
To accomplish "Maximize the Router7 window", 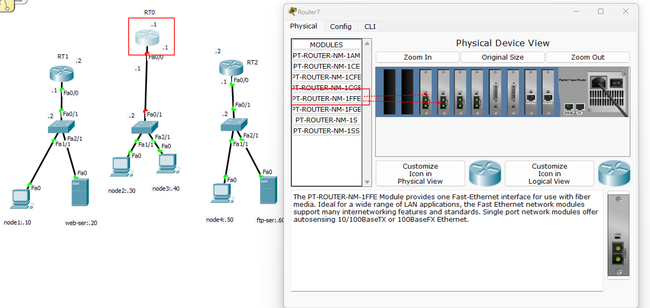I will (x=601, y=11).
